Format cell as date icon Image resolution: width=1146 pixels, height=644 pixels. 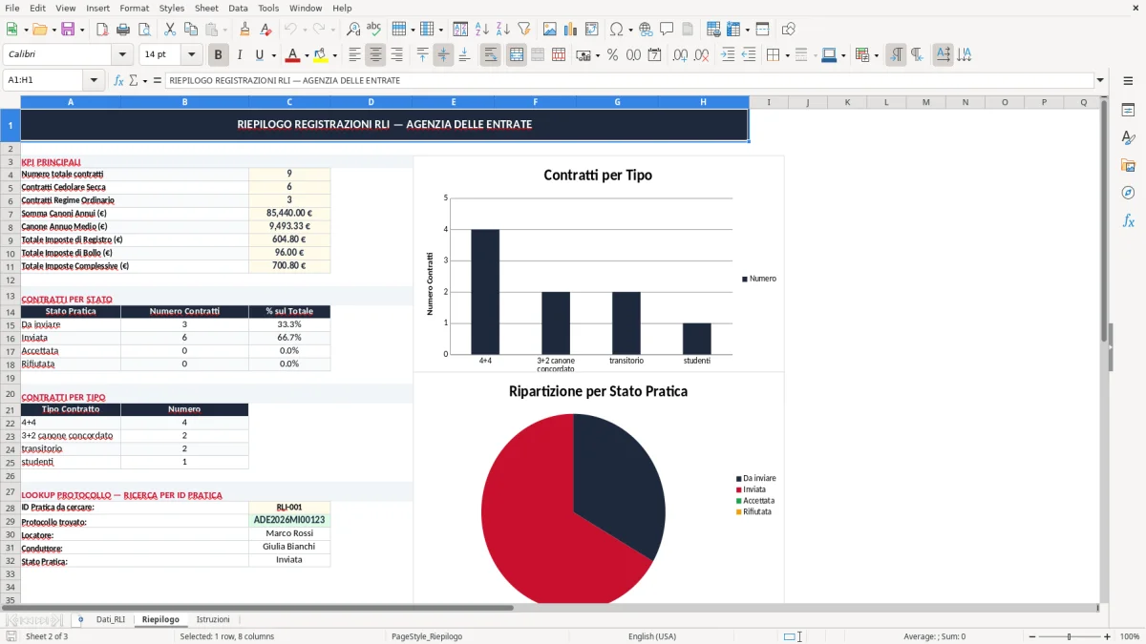pyautogui.click(x=654, y=55)
